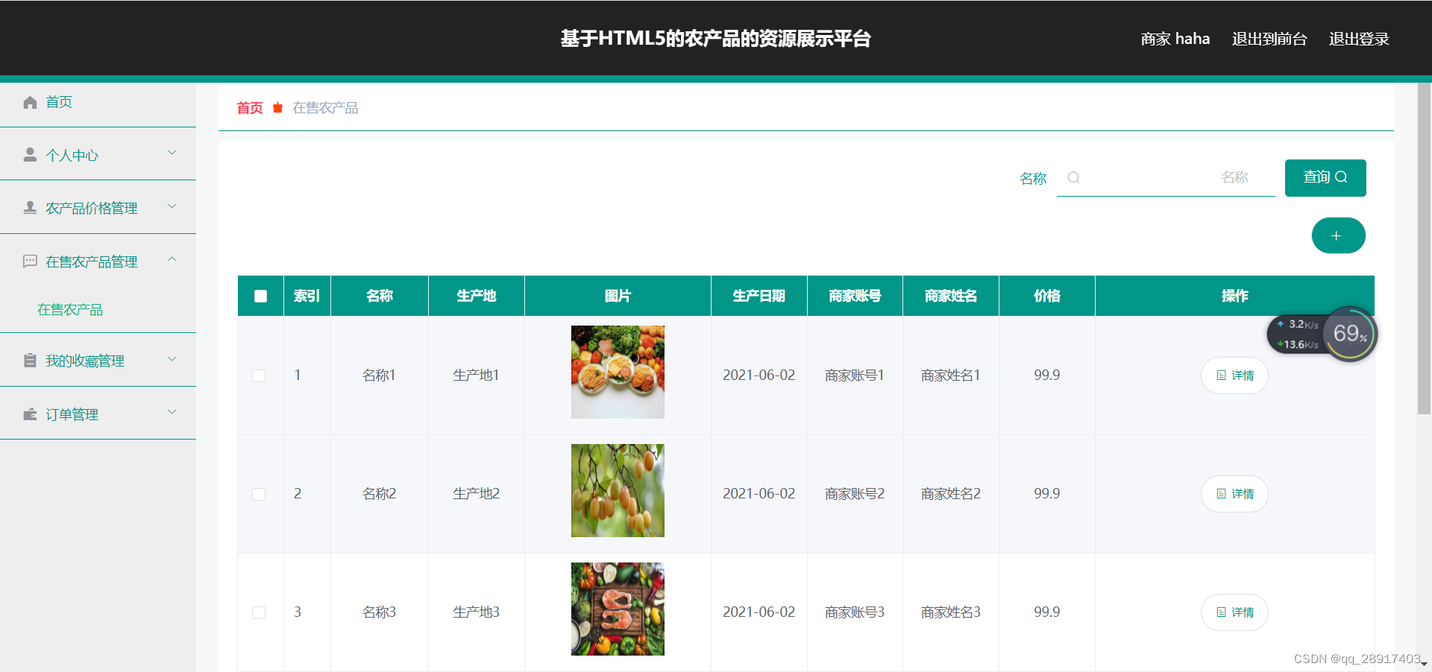The width and height of the screenshot is (1432, 672).
Task: Click the vegetable bowls thumbnail in row 1
Action: coord(618,372)
